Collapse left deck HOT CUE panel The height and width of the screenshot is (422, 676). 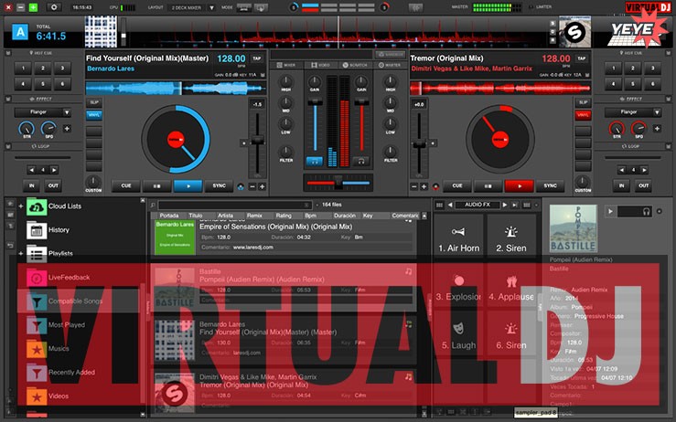7,53
